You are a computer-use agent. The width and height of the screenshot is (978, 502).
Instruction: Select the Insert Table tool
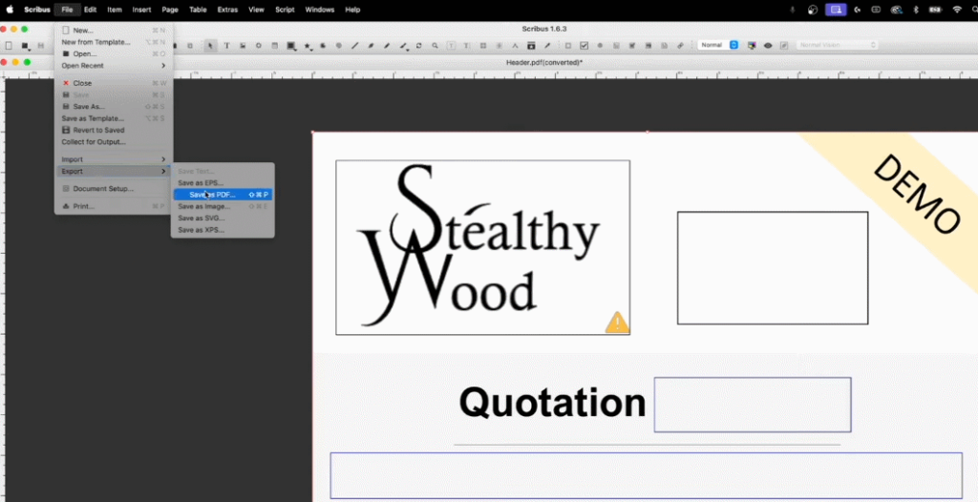pos(274,46)
